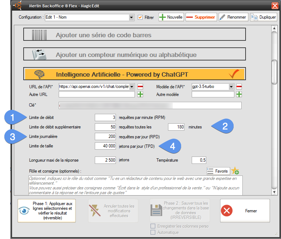Screen dimensions: 281x239
Task: Click the 180 minutes field
Action: coord(176,127)
